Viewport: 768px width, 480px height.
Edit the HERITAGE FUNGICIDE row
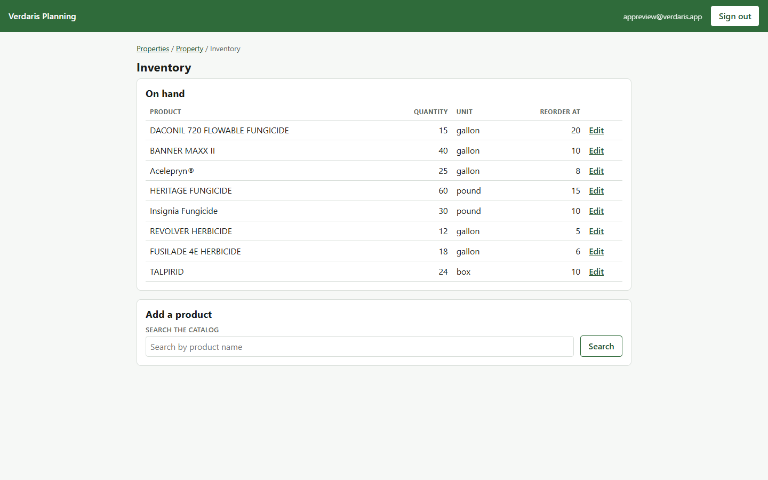(x=596, y=191)
